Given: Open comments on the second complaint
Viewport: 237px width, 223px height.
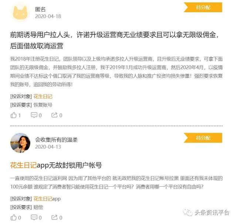Looking at the screenshot, I should click(x=34, y=217).
